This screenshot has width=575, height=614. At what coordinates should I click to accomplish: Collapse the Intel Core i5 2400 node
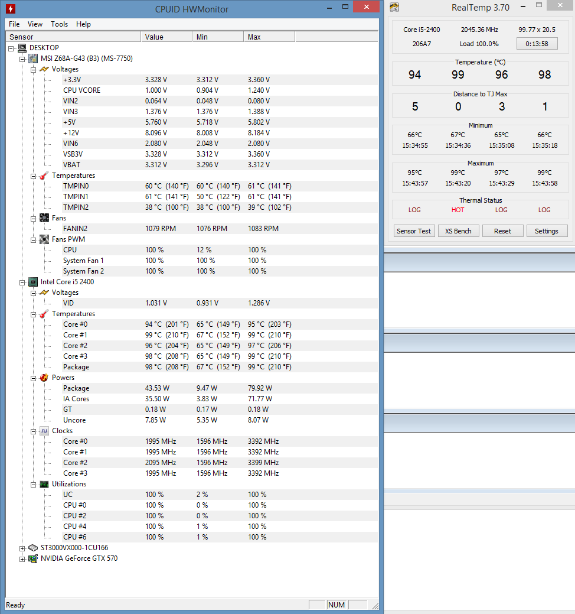22,282
